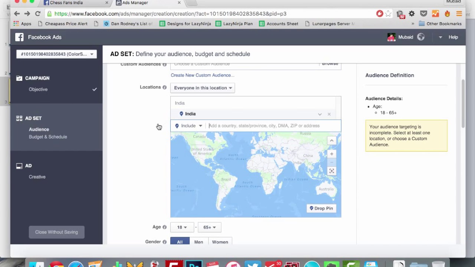Open the ad account selector dropdown

pos(56,54)
